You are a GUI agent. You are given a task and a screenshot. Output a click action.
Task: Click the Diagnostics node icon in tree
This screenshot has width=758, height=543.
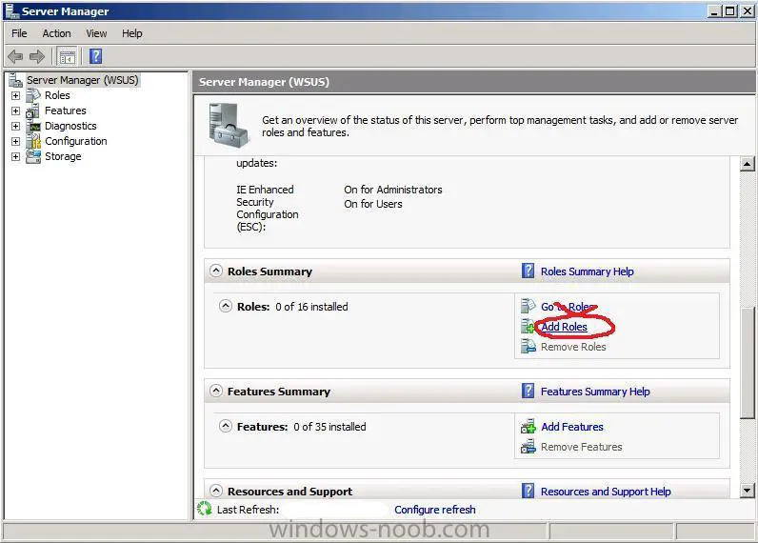(x=33, y=126)
